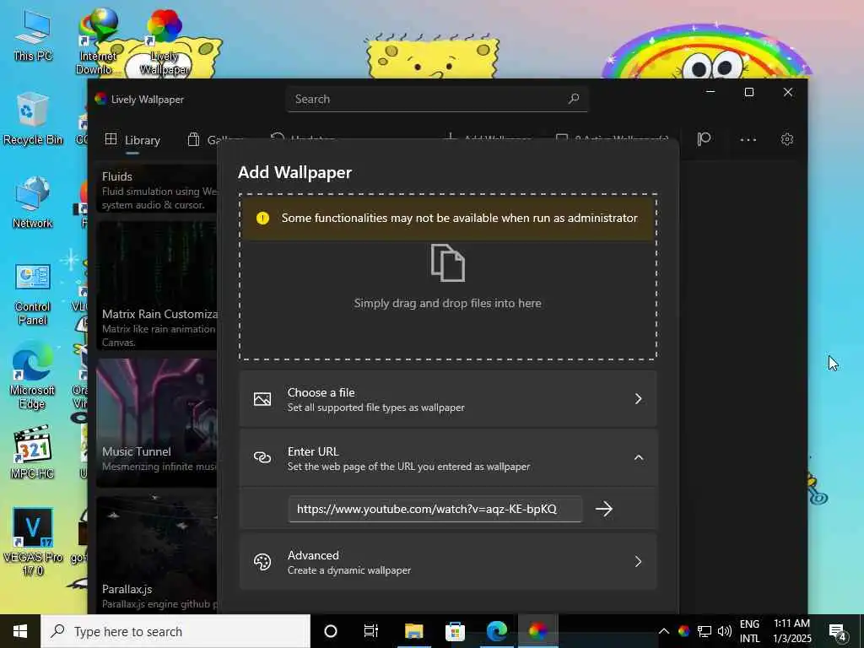Open Recycle Bin desktop icon
The width and height of the screenshot is (864, 648).
(x=33, y=118)
